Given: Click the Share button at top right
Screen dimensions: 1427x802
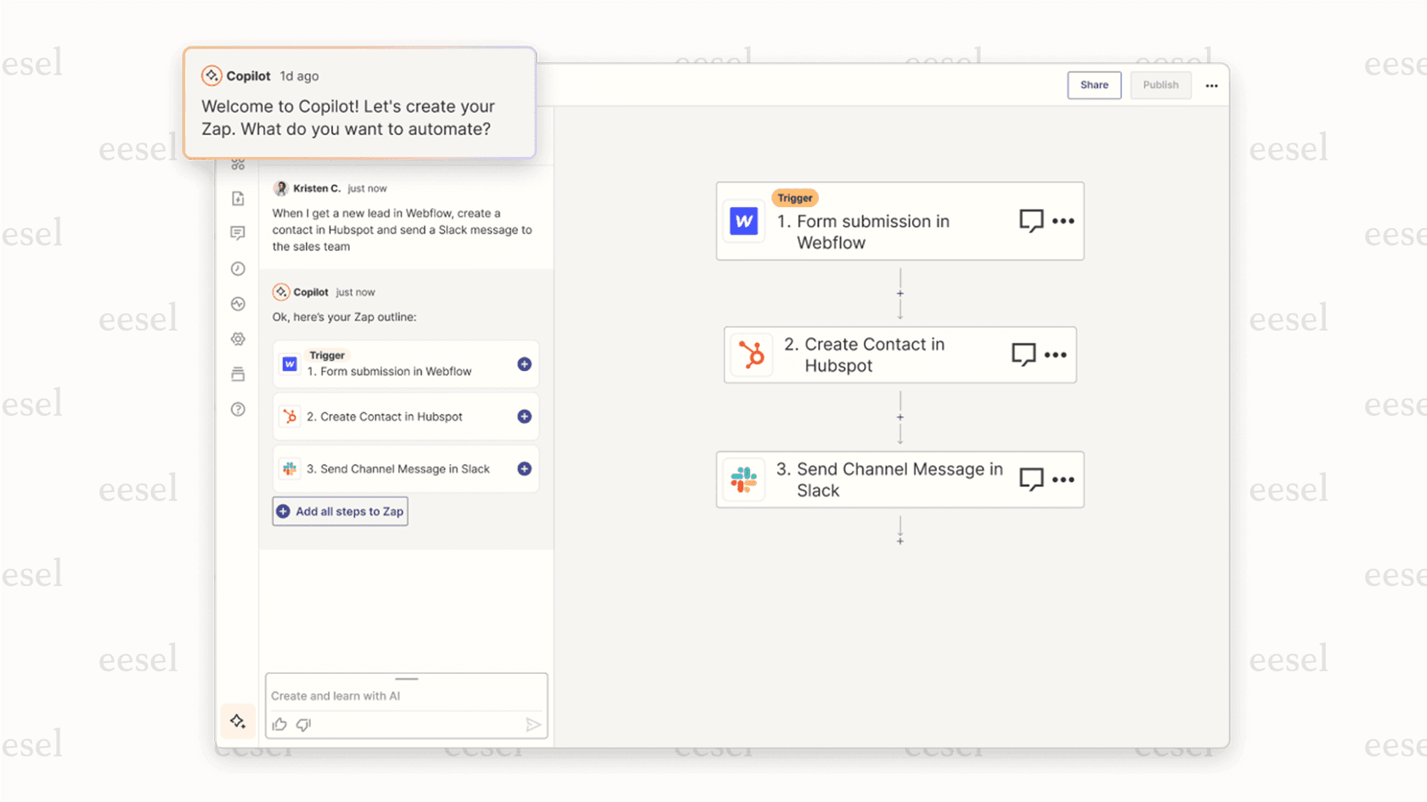Looking at the screenshot, I should pyautogui.click(x=1094, y=85).
